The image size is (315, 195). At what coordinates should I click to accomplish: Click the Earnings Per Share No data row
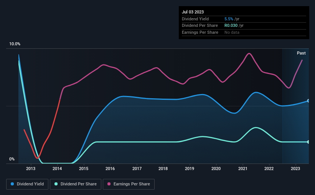244,32
